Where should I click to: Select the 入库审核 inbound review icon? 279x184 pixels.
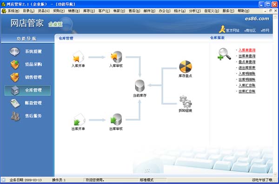pyautogui.click(x=116, y=57)
